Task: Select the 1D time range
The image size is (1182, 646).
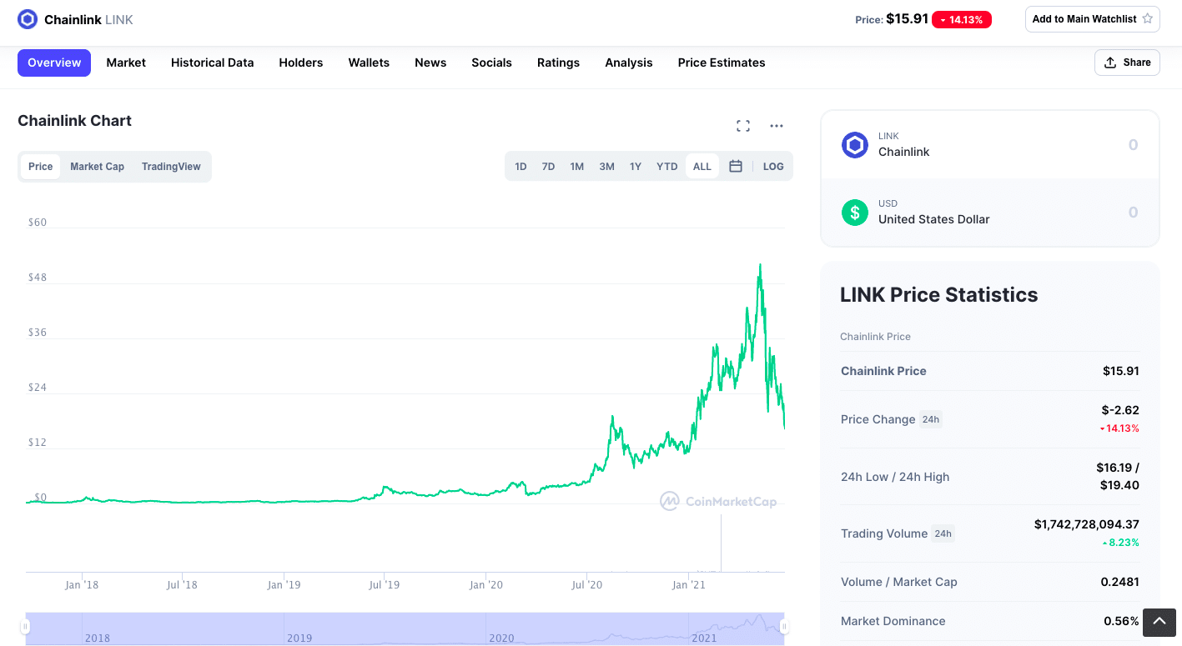Action: (x=521, y=167)
